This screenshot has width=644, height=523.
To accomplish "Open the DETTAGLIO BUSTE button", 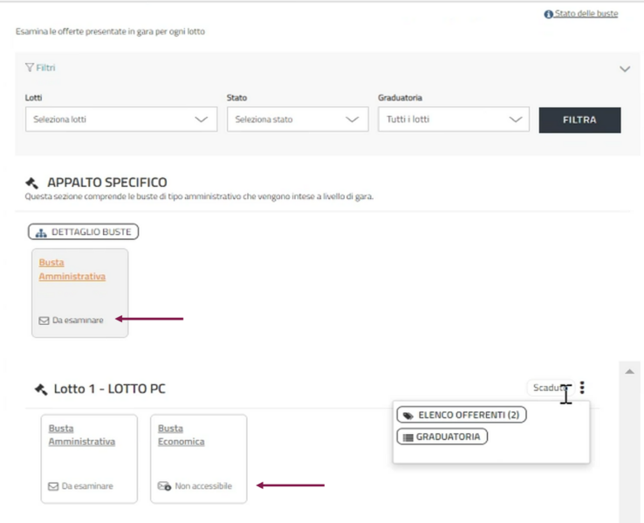I will point(84,231).
